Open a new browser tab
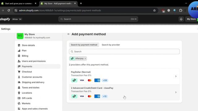 pyautogui.click(x=81, y=3)
